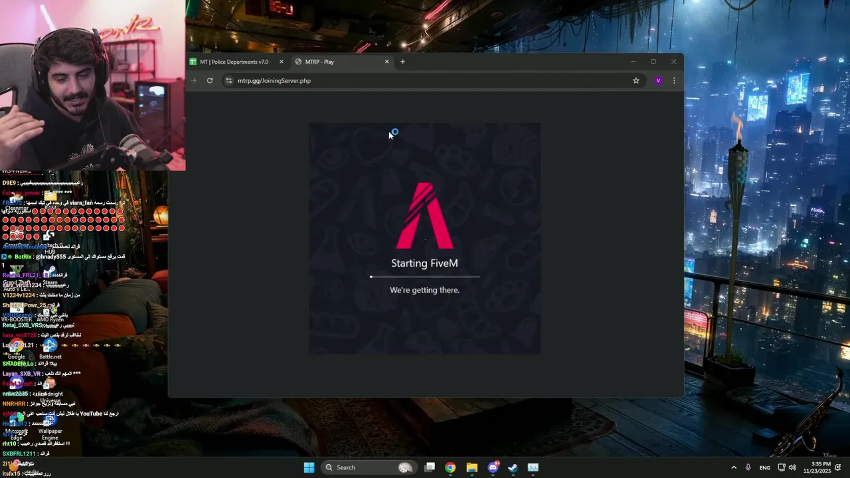Select the Steam desktop shortcut
850x478 pixels.
pyautogui.click(x=50, y=276)
